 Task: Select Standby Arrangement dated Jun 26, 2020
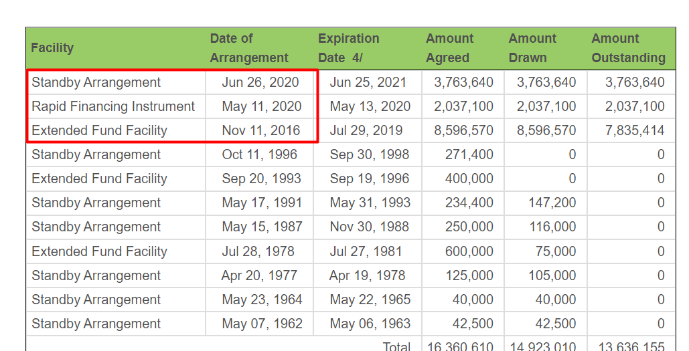coord(96,82)
